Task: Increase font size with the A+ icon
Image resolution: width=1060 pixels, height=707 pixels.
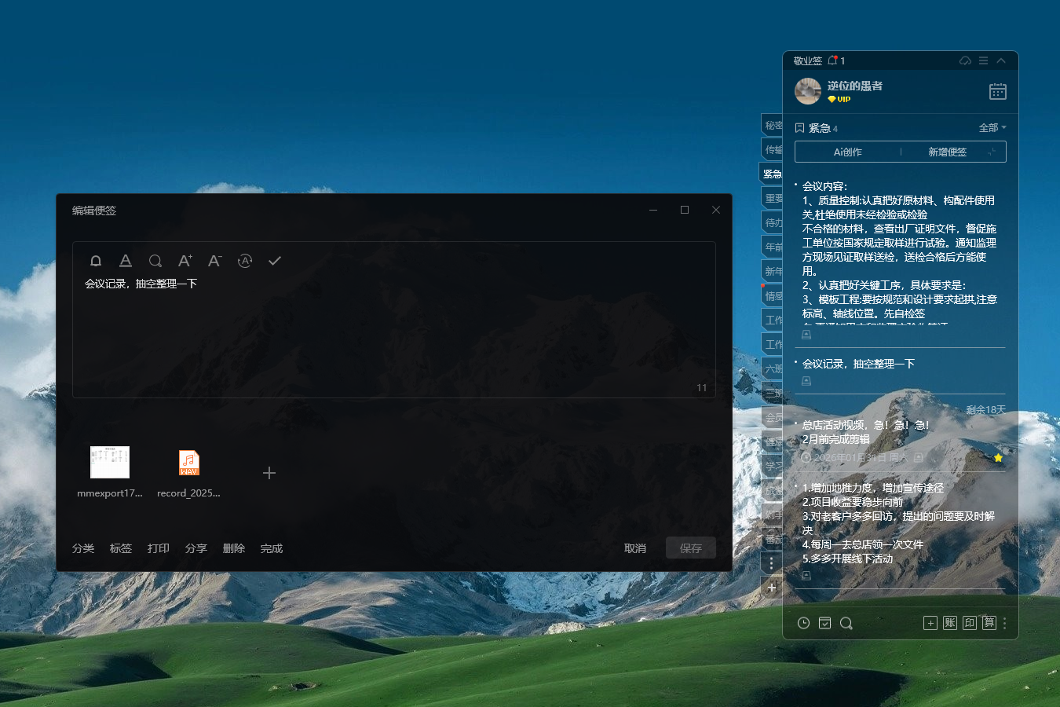Action: (185, 261)
